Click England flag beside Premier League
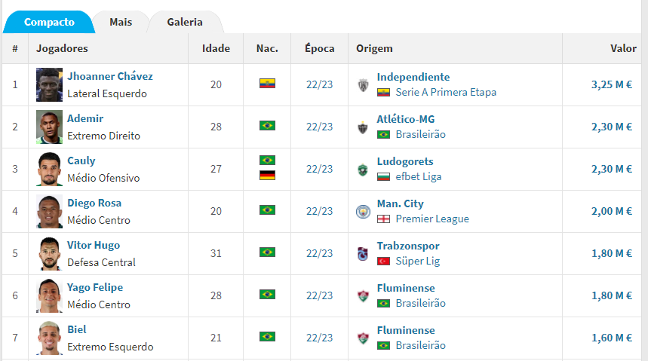Image resolution: width=648 pixels, height=361 pixels. pos(383,219)
